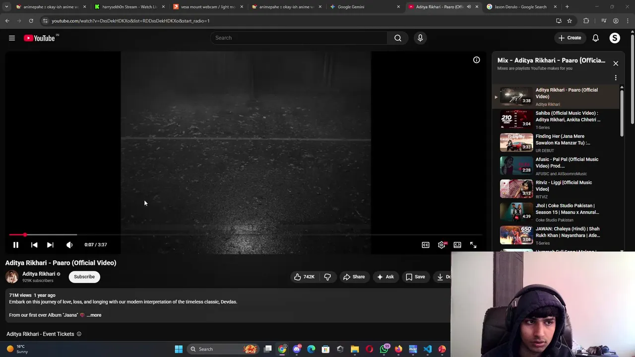Expand the description with ...more
Image resolution: width=635 pixels, height=357 pixels.
pos(94,315)
